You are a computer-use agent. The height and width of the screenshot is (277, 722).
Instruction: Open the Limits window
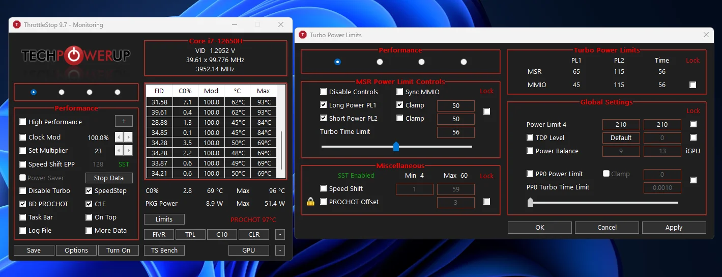[x=164, y=219]
